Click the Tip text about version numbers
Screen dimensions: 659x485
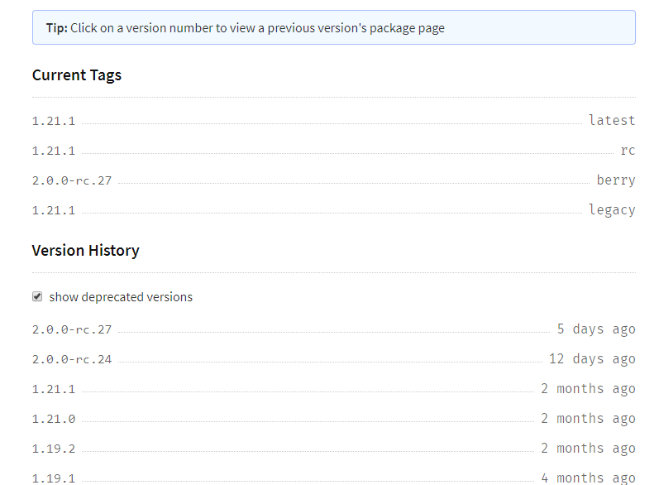coord(246,28)
